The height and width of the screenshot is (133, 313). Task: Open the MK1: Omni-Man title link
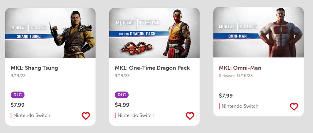tap(237, 67)
